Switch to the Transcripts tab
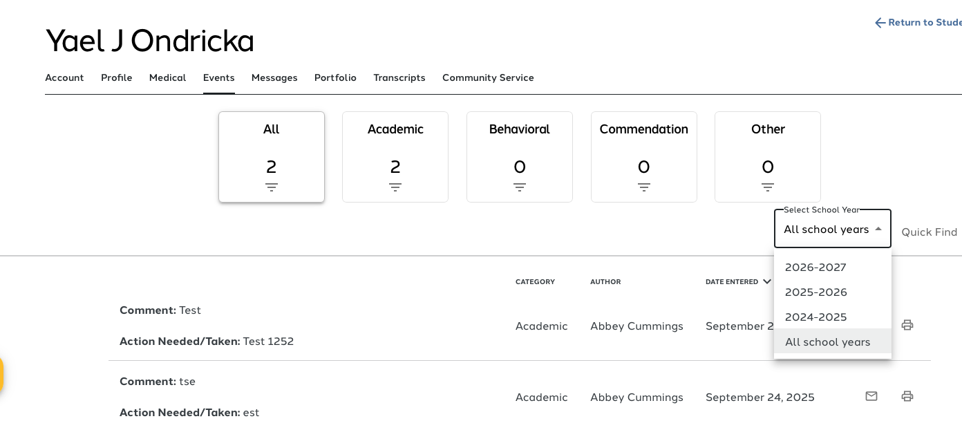The width and height of the screenshot is (962, 421). [399, 78]
